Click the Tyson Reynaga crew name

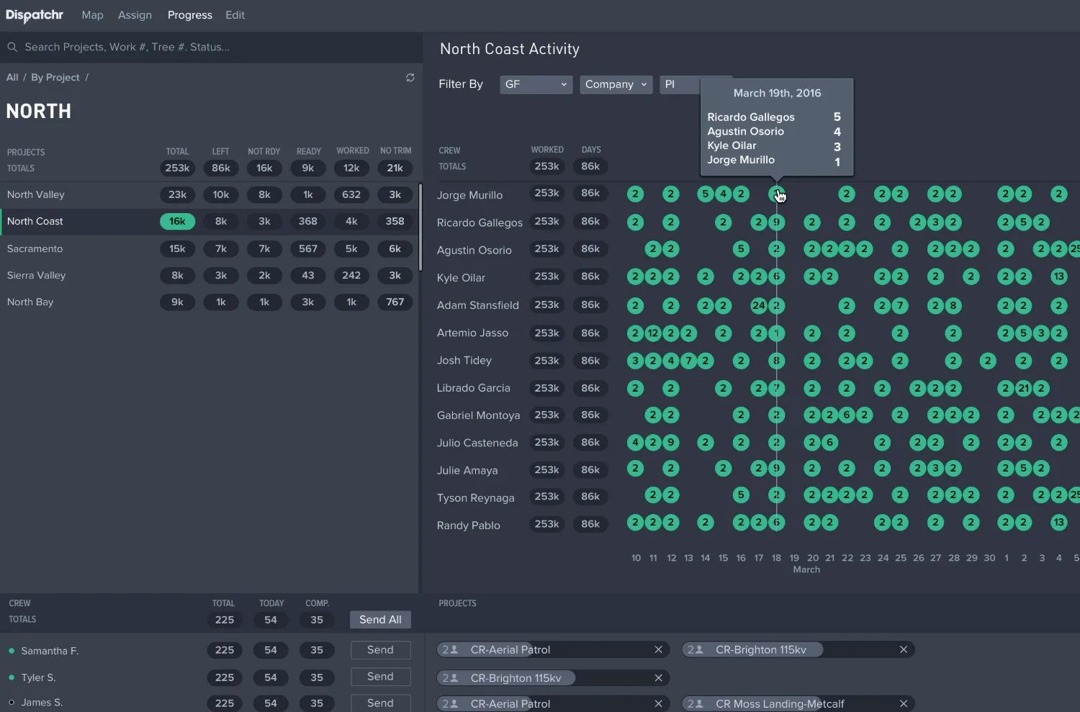(475, 497)
